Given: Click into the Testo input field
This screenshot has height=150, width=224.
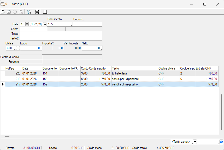Looking at the screenshot, I should pos(61,34).
